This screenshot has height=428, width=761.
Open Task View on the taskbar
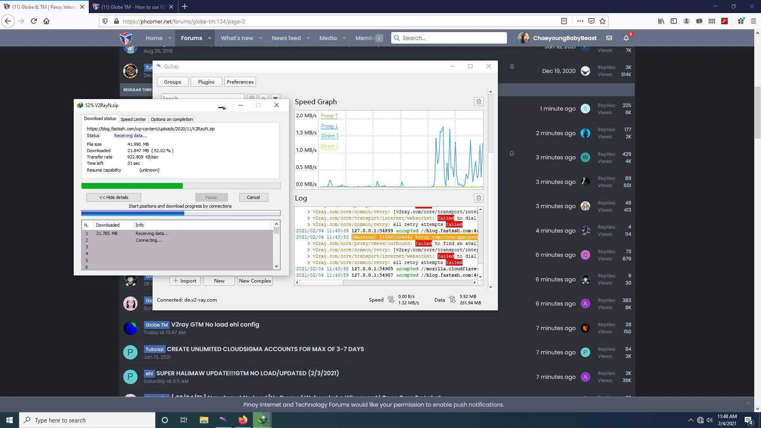pyautogui.click(x=184, y=420)
